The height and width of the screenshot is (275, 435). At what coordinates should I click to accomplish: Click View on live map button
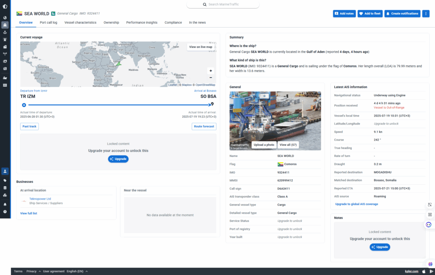point(201,47)
